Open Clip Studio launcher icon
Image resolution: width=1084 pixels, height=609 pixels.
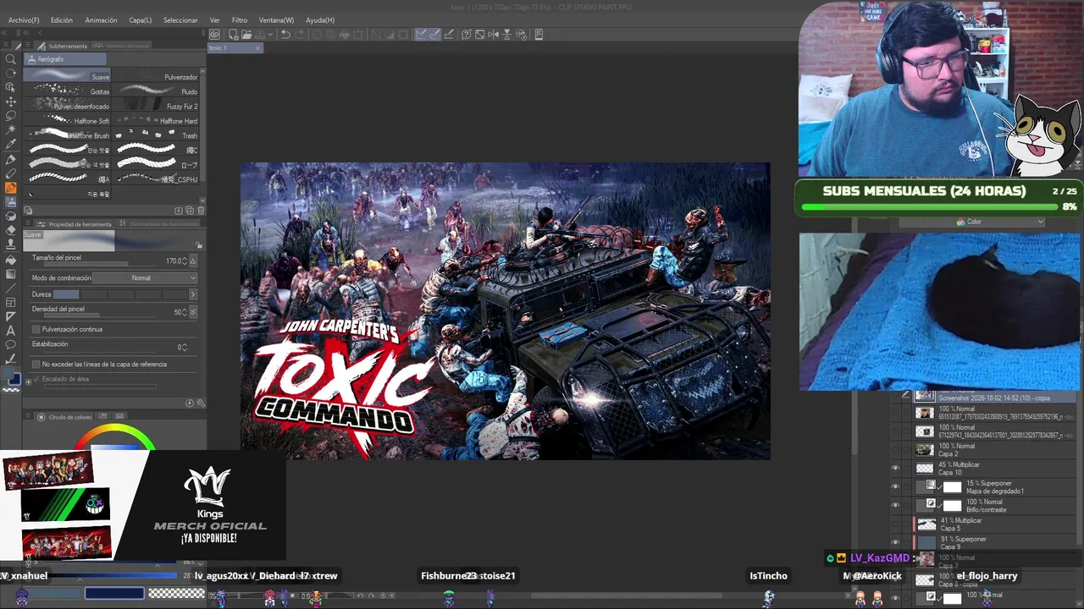tap(215, 35)
